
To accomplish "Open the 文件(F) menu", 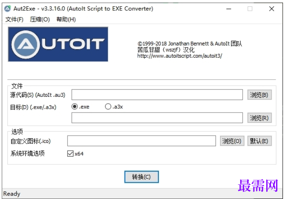I will [x=14, y=19].
